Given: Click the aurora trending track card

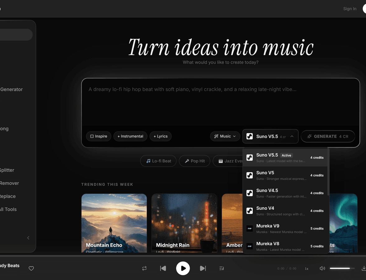Looking at the screenshot, I should (343, 223).
